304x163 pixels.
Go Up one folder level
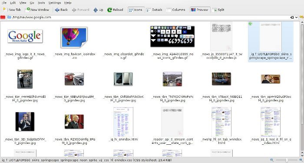[98, 10]
